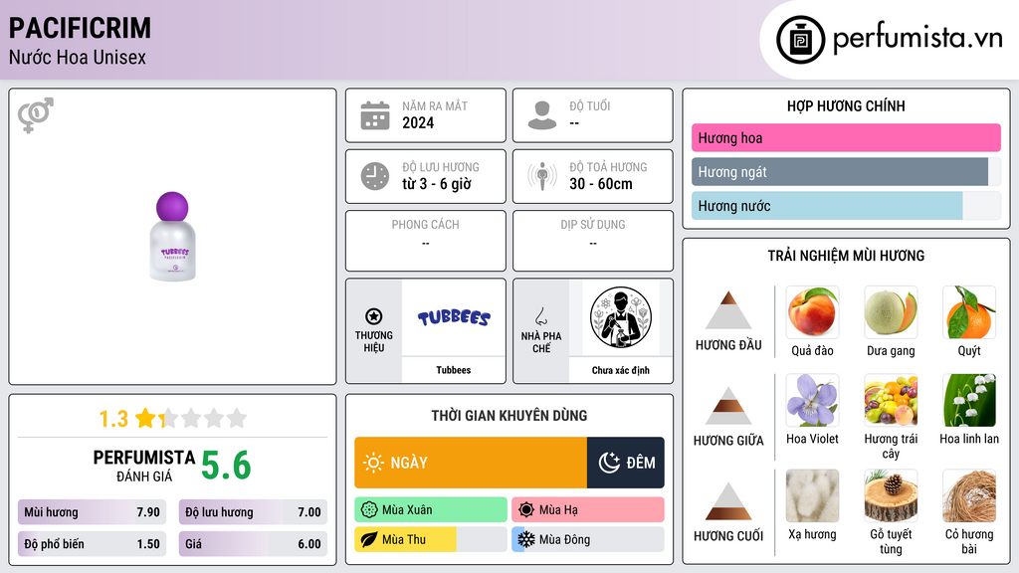This screenshot has height=573, width=1019.
Task: Click the orange Ngày daytime bar
Action: point(471,463)
